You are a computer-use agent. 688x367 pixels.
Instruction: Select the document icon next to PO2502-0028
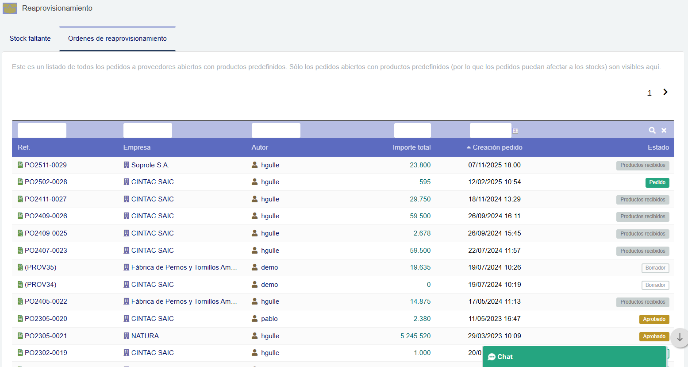[x=20, y=182]
